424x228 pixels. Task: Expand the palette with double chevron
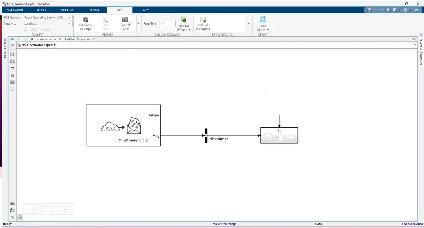click(12, 217)
